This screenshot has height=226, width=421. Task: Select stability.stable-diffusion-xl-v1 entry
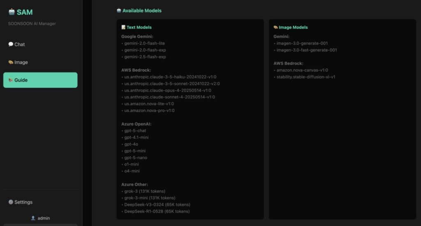click(306, 77)
